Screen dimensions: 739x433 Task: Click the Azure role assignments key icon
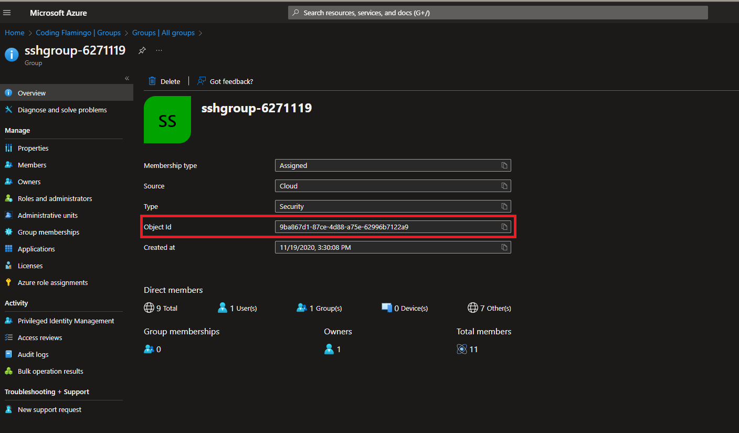coord(8,282)
